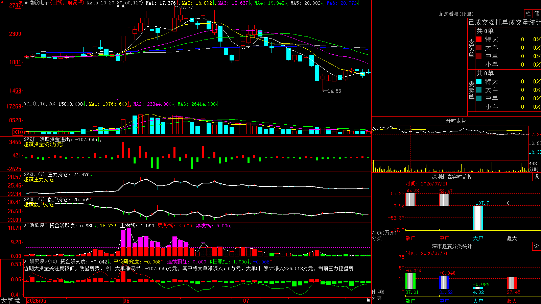The height and width of the screenshot is (304, 541).
Task: Click the 深圳超赢实时监控 panel title
Action: 452,177
